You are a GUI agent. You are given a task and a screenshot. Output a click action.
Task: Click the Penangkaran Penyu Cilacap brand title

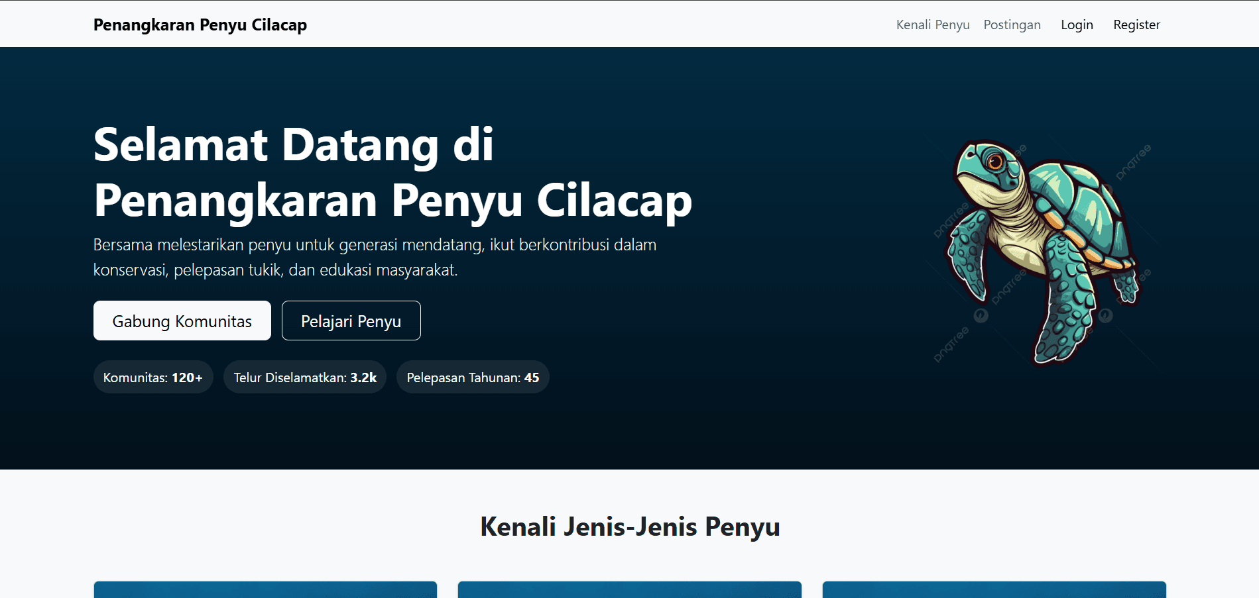pyautogui.click(x=200, y=25)
